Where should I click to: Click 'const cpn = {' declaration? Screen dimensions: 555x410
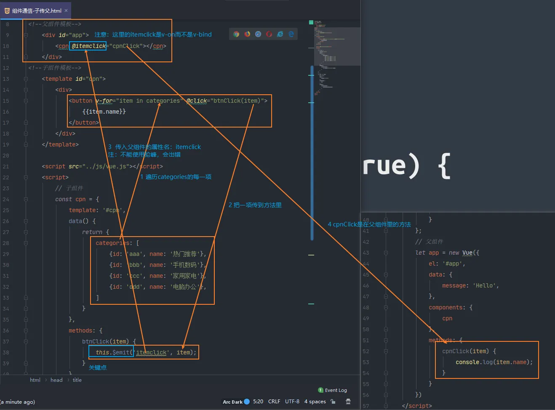coord(77,199)
